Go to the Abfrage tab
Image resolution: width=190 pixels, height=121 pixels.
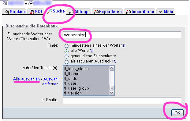tap(79, 12)
